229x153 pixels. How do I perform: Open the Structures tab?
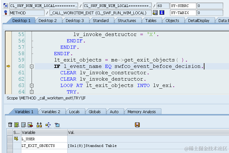pos(127,21)
